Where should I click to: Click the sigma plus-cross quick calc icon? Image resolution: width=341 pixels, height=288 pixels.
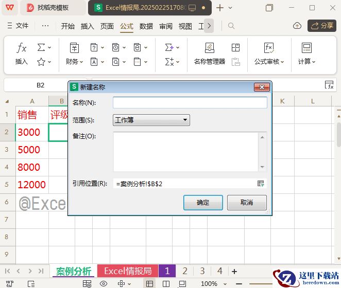pos(169,62)
